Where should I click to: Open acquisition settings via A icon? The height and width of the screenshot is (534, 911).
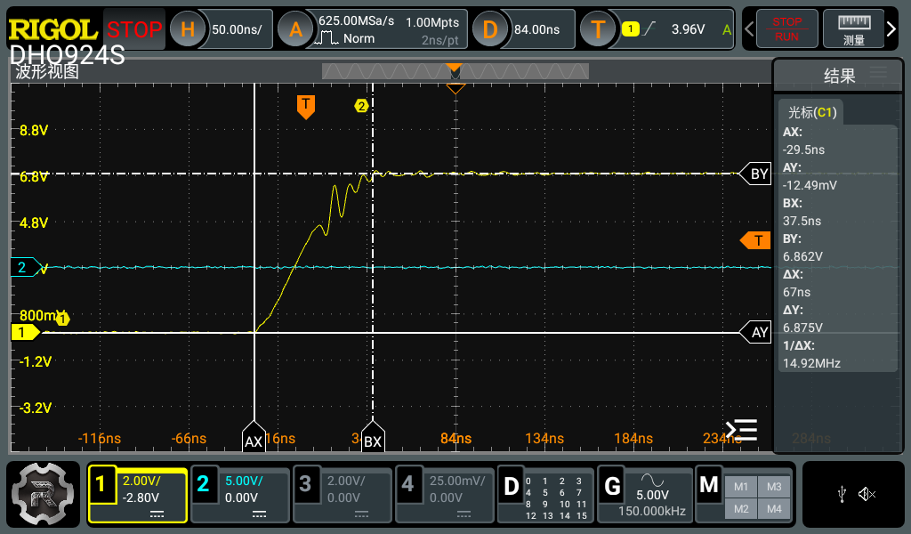(x=295, y=29)
